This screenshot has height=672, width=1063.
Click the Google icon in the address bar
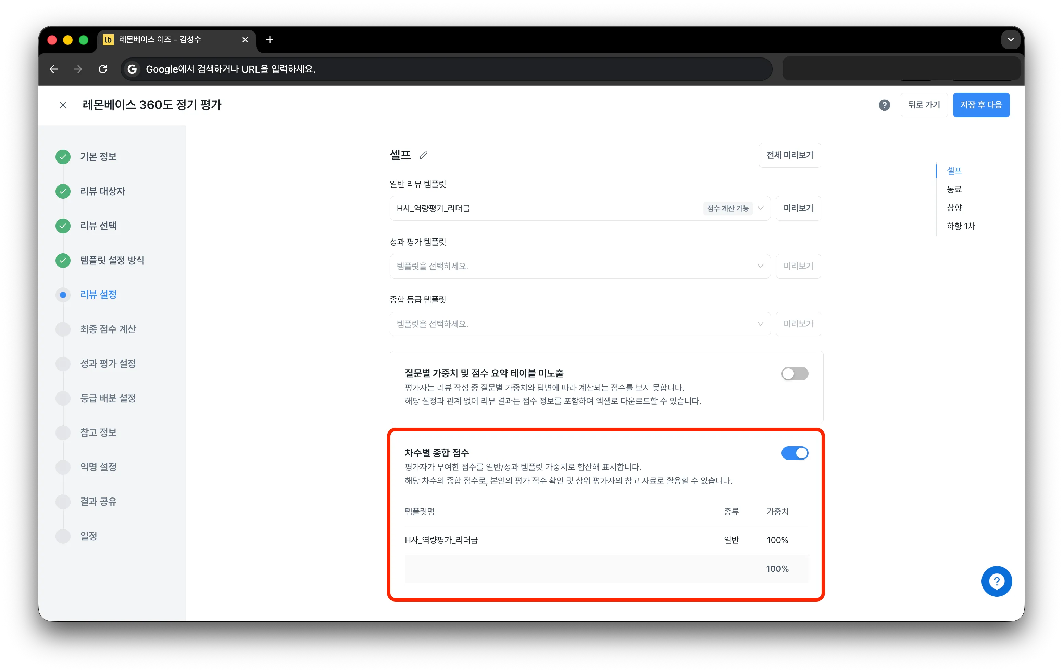coord(132,69)
